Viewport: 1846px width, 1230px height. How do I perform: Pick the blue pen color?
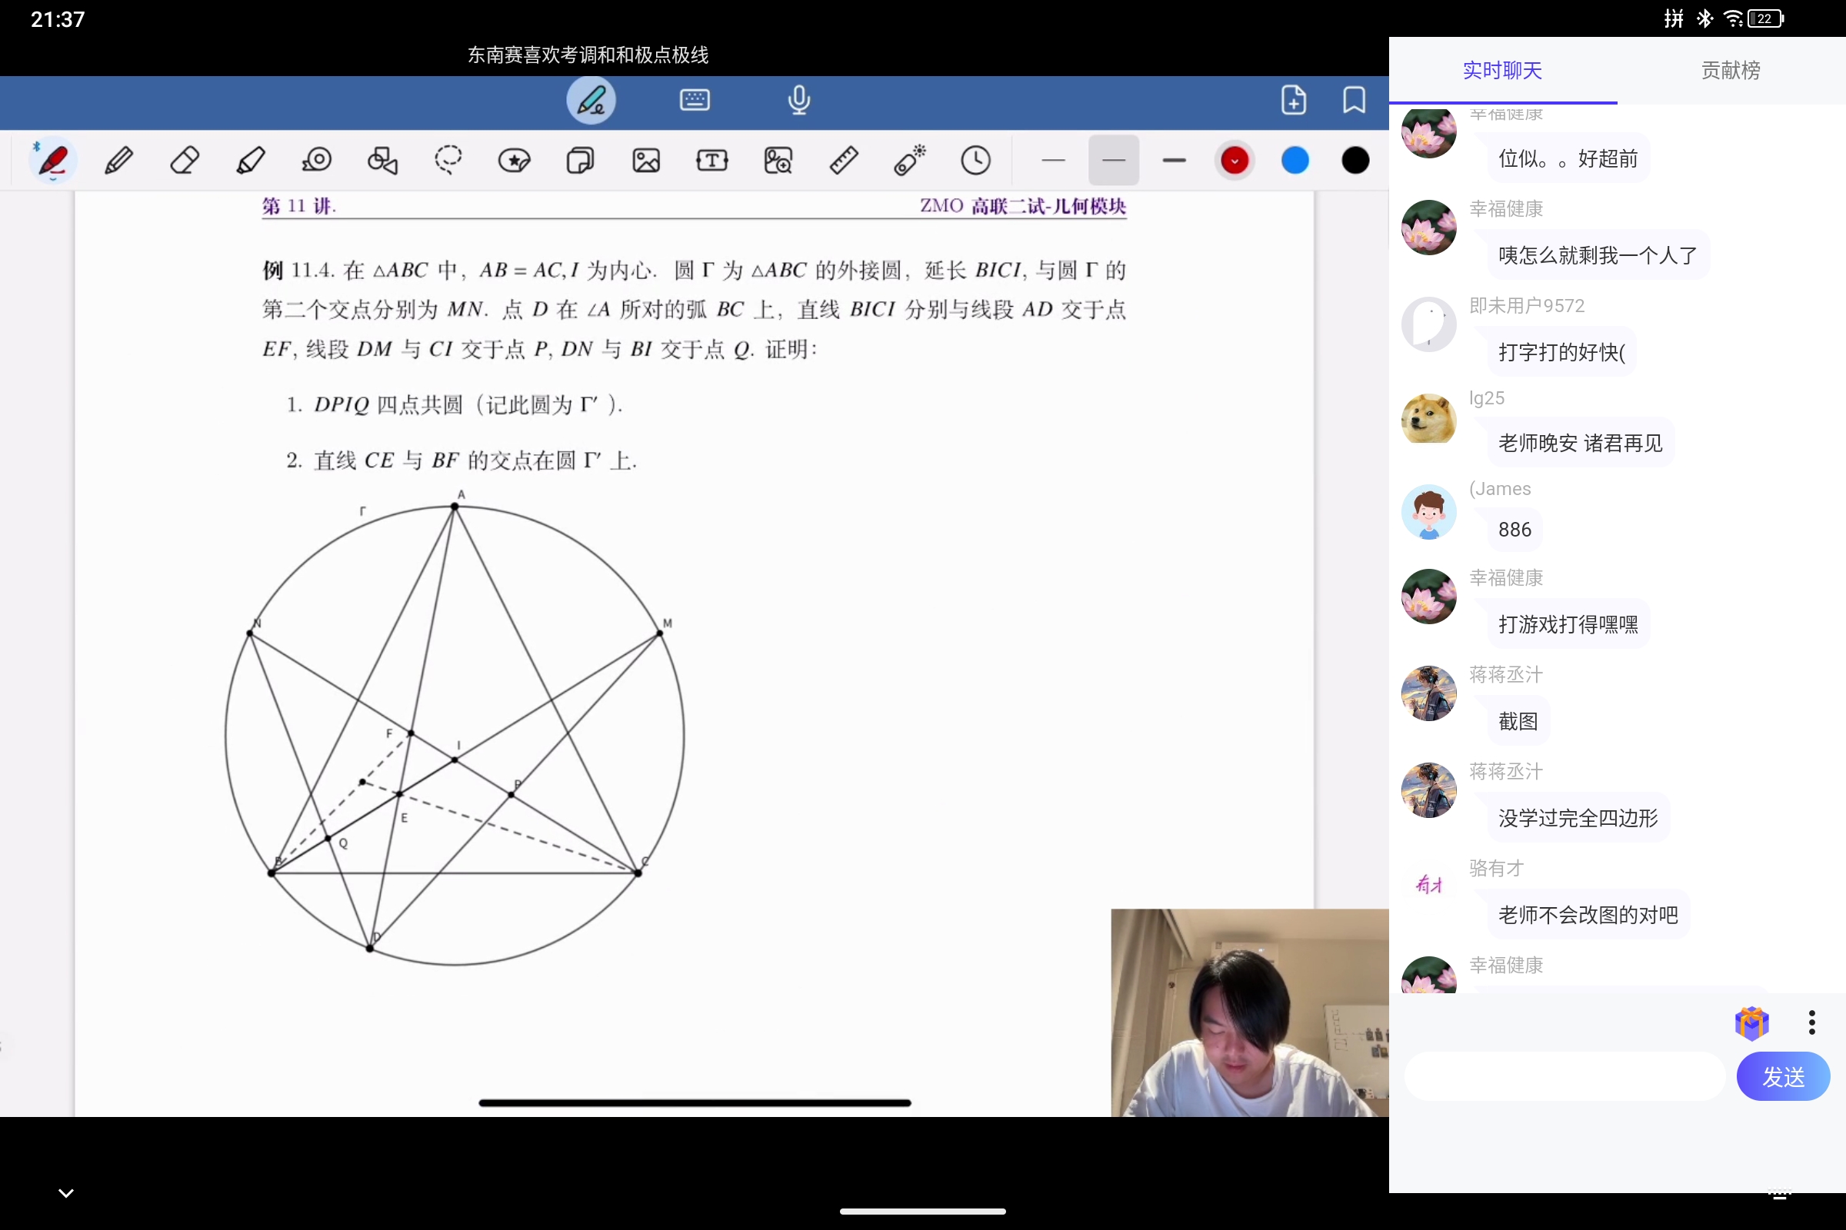pos(1295,161)
